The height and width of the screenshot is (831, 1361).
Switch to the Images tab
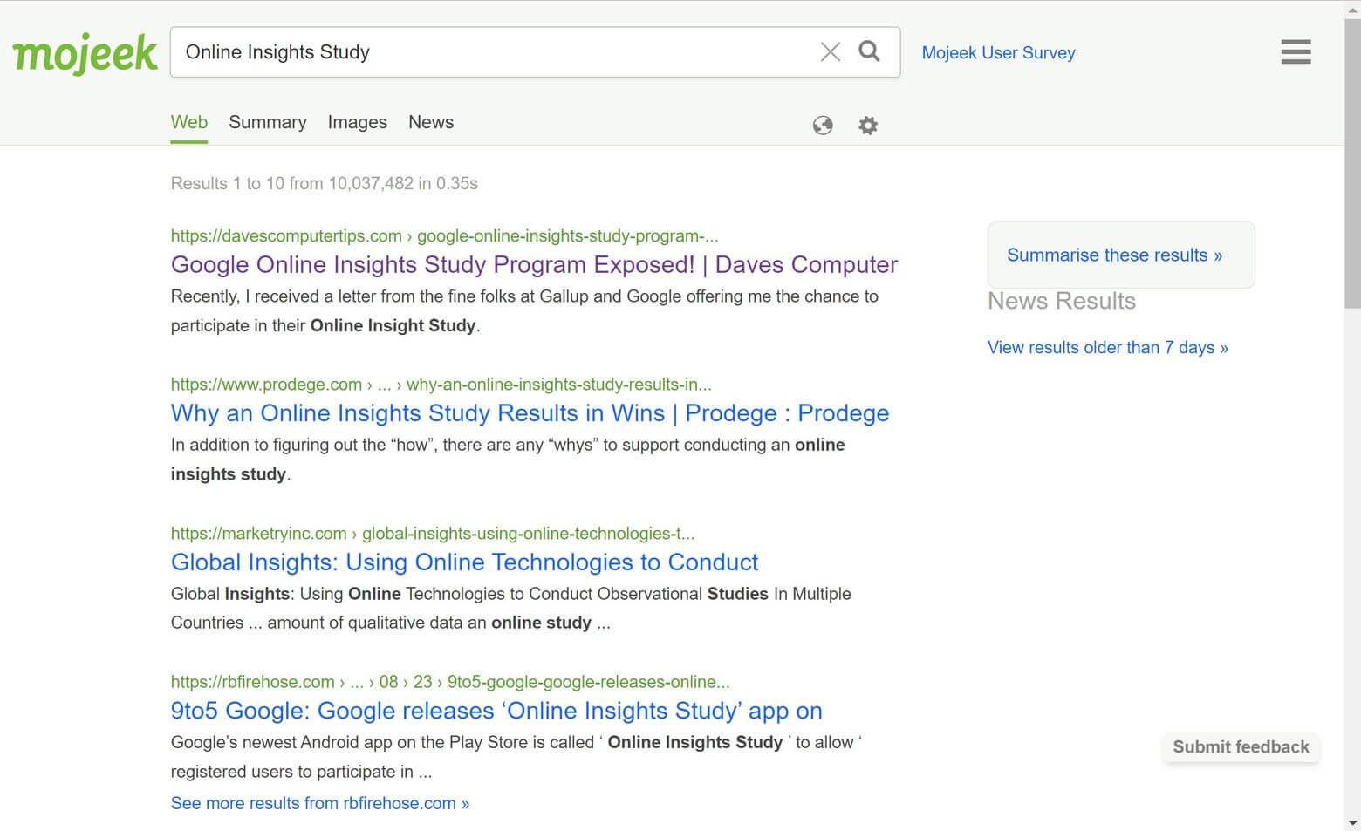pos(358,122)
